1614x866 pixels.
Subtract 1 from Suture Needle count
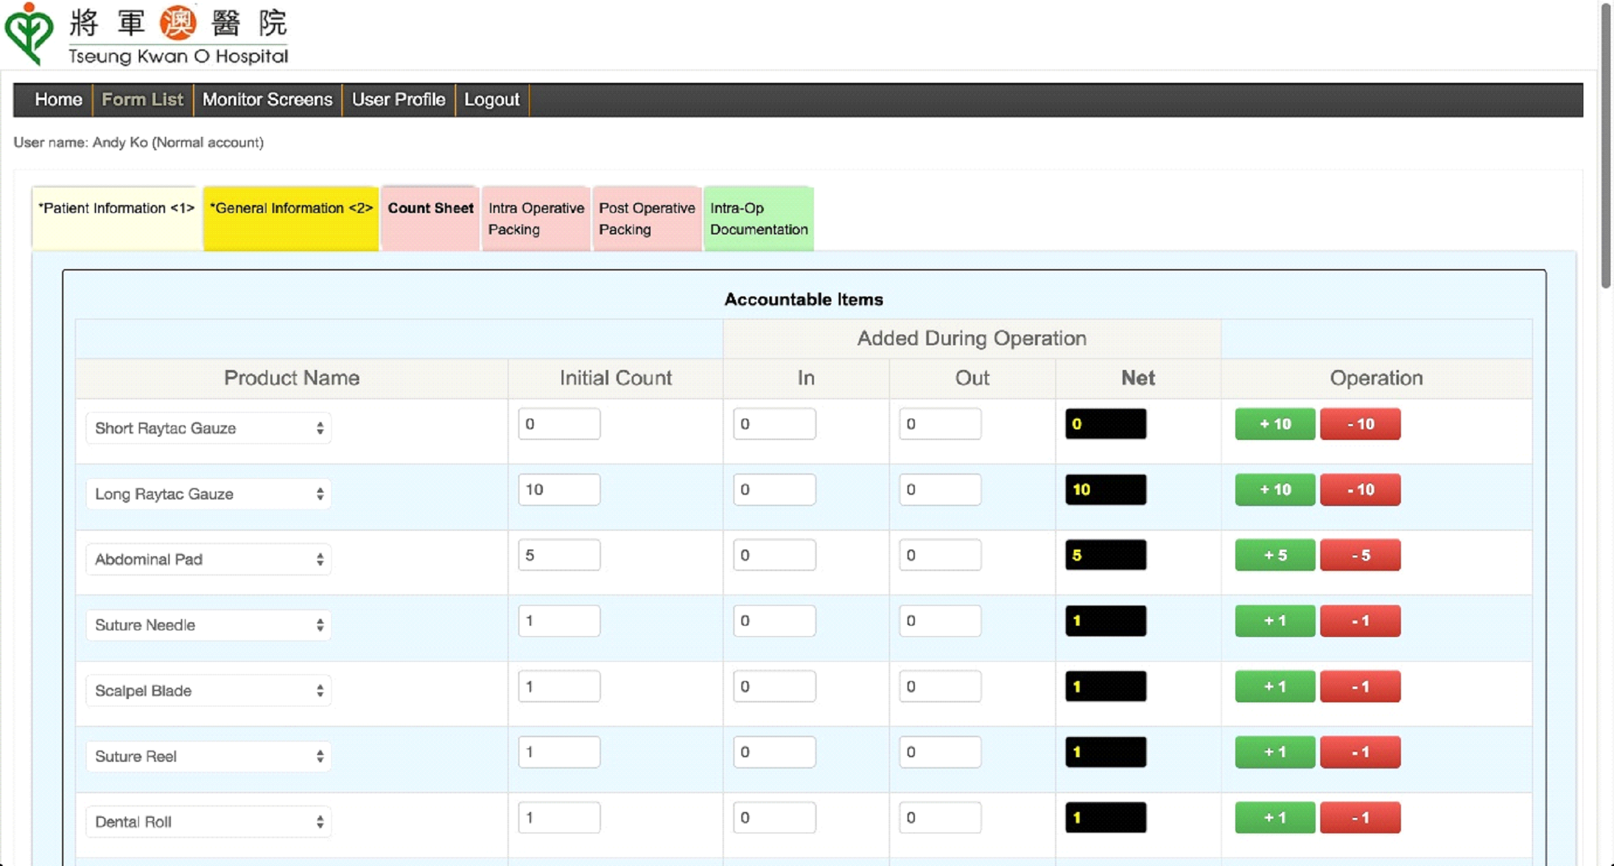point(1360,621)
